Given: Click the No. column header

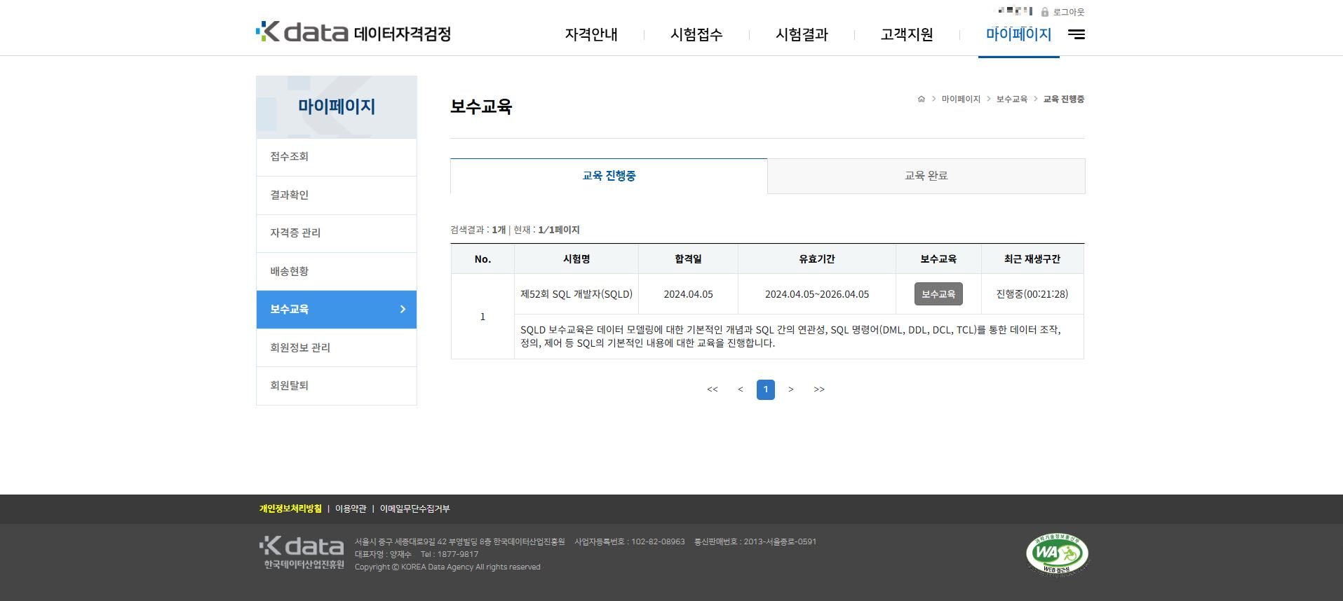Looking at the screenshot, I should (x=482, y=259).
